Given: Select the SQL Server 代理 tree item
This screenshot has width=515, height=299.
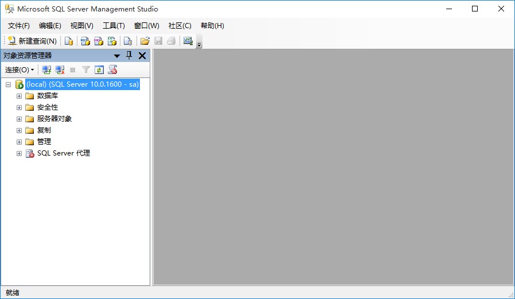Looking at the screenshot, I should [x=64, y=153].
